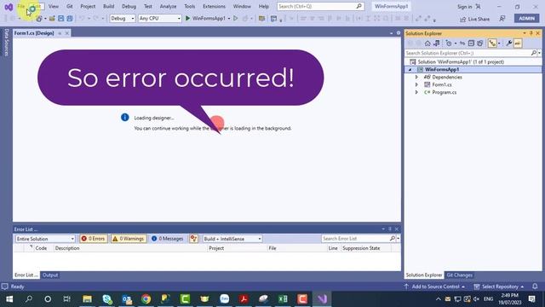Expand the Program.cs node
Image resolution: width=545 pixels, height=307 pixels.
point(416,92)
